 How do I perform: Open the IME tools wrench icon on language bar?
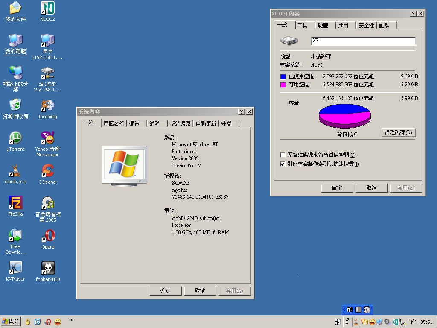tap(367, 310)
